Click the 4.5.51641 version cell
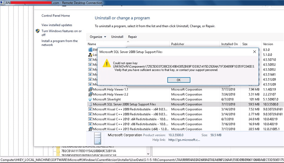 tap(269, 75)
